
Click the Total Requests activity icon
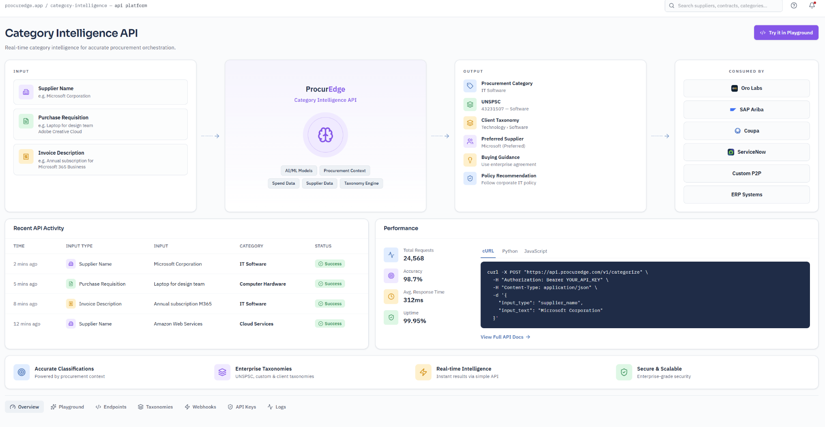pos(391,255)
